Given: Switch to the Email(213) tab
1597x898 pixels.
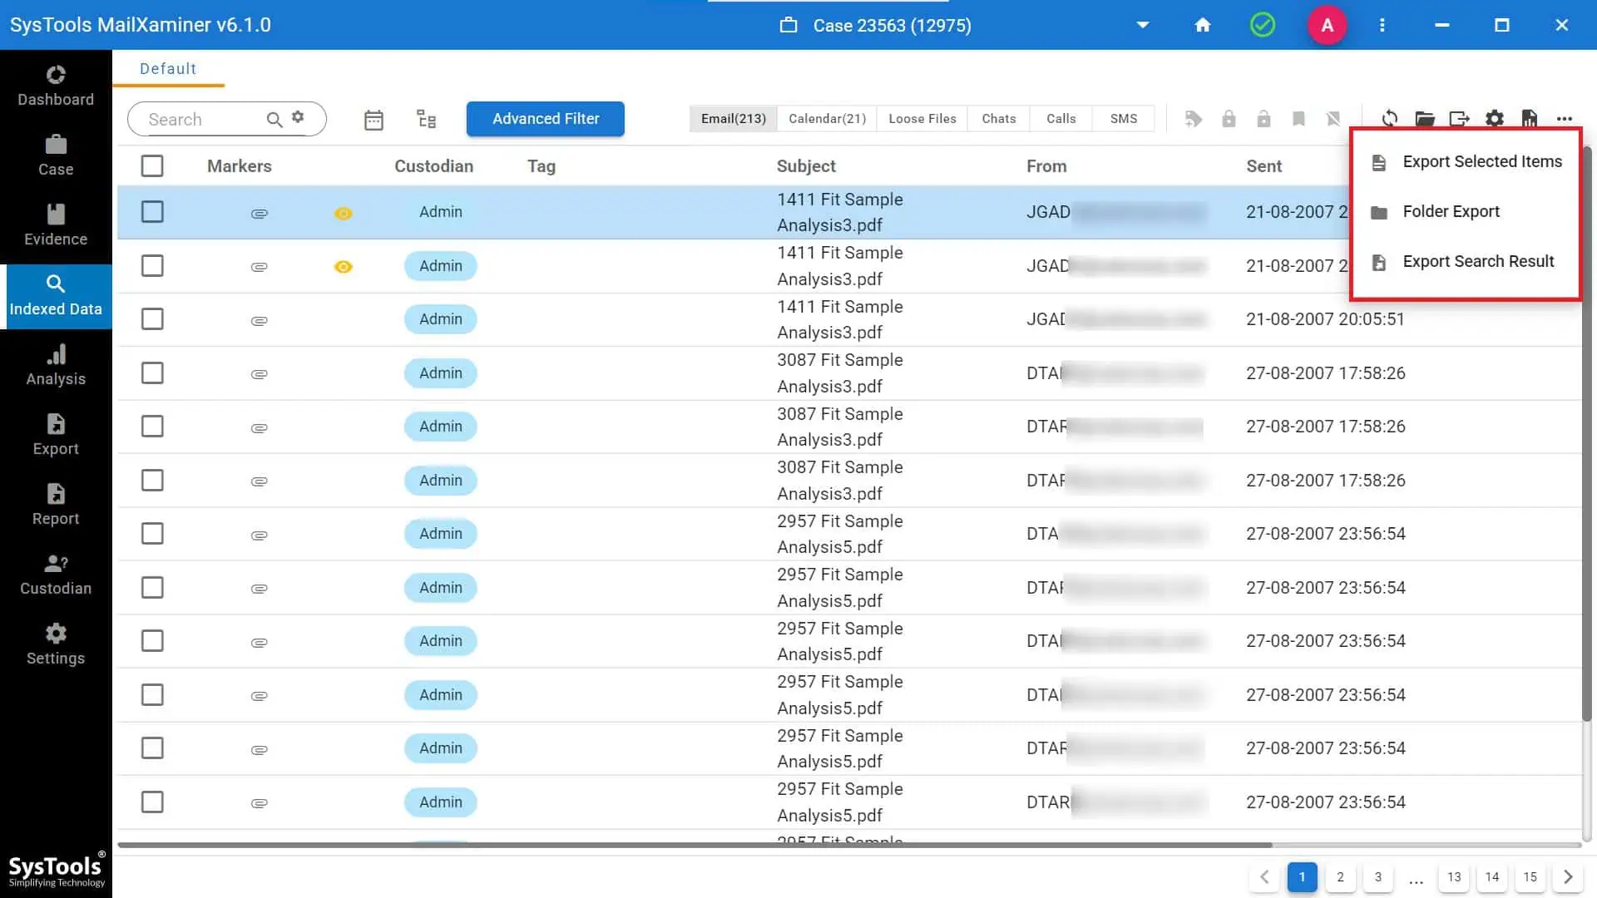Looking at the screenshot, I should pyautogui.click(x=733, y=119).
